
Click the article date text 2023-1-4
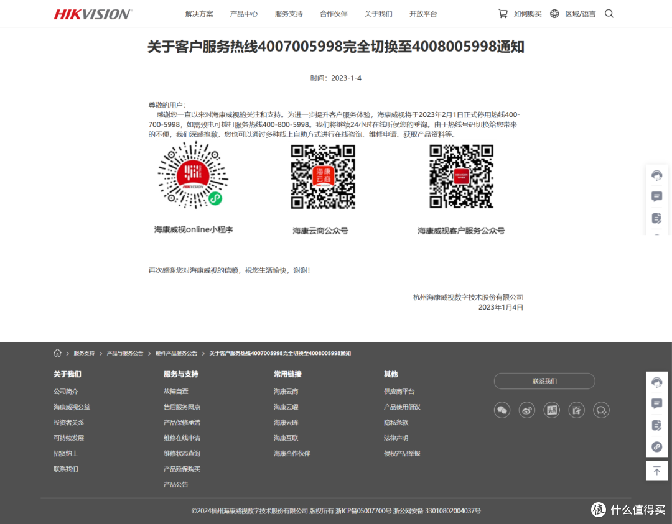[x=347, y=78]
